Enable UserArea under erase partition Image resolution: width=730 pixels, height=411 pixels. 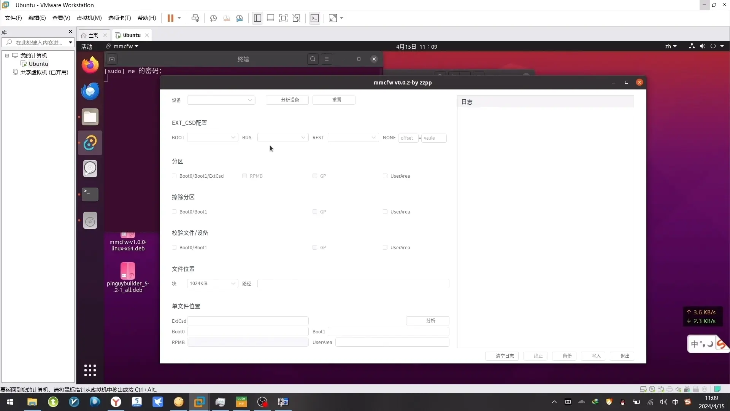[385, 212]
